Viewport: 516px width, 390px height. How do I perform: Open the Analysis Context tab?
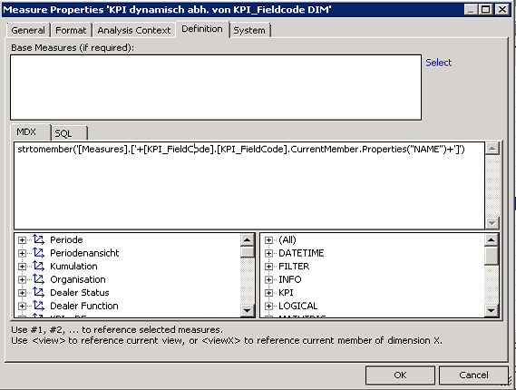point(134,30)
